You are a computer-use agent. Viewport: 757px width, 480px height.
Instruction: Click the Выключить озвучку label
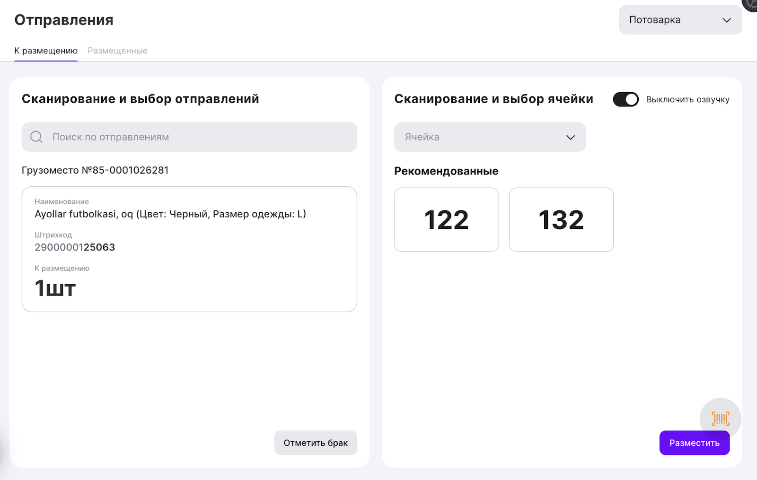pos(687,99)
